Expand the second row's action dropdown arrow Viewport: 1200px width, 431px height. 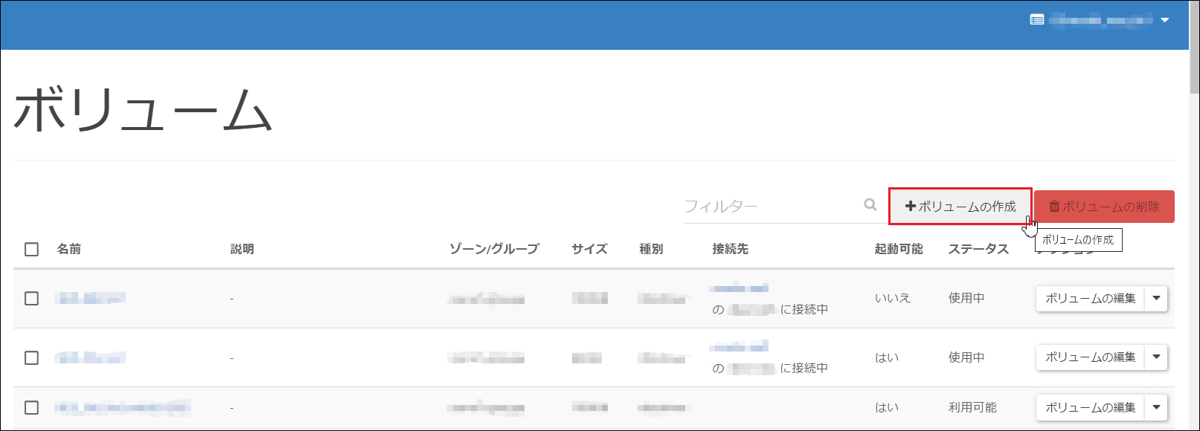1156,357
